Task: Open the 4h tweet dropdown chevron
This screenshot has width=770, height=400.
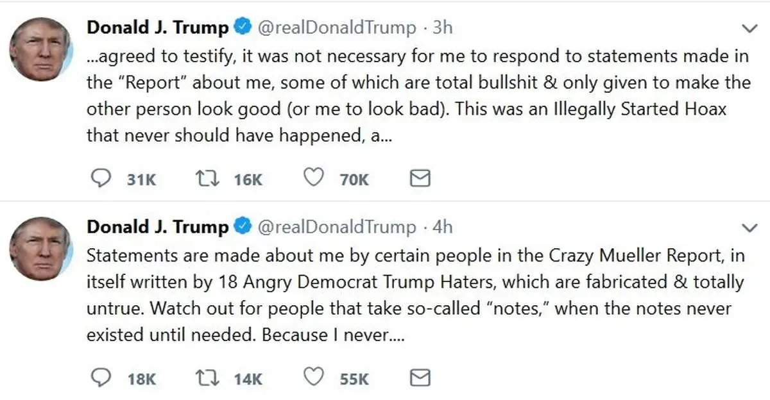Action: [x=748, y=228]
